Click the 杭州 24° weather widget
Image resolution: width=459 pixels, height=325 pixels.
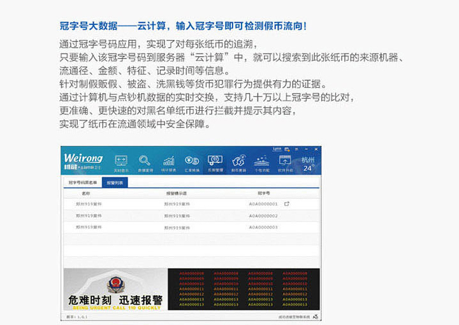tap(309, 164)
